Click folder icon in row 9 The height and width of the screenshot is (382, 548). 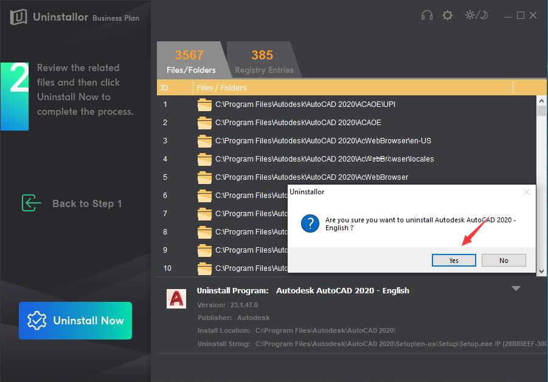coord(204,250)
